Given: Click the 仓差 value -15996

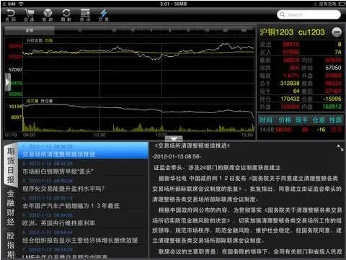Looking at the screenshot, I should point(332,99).
